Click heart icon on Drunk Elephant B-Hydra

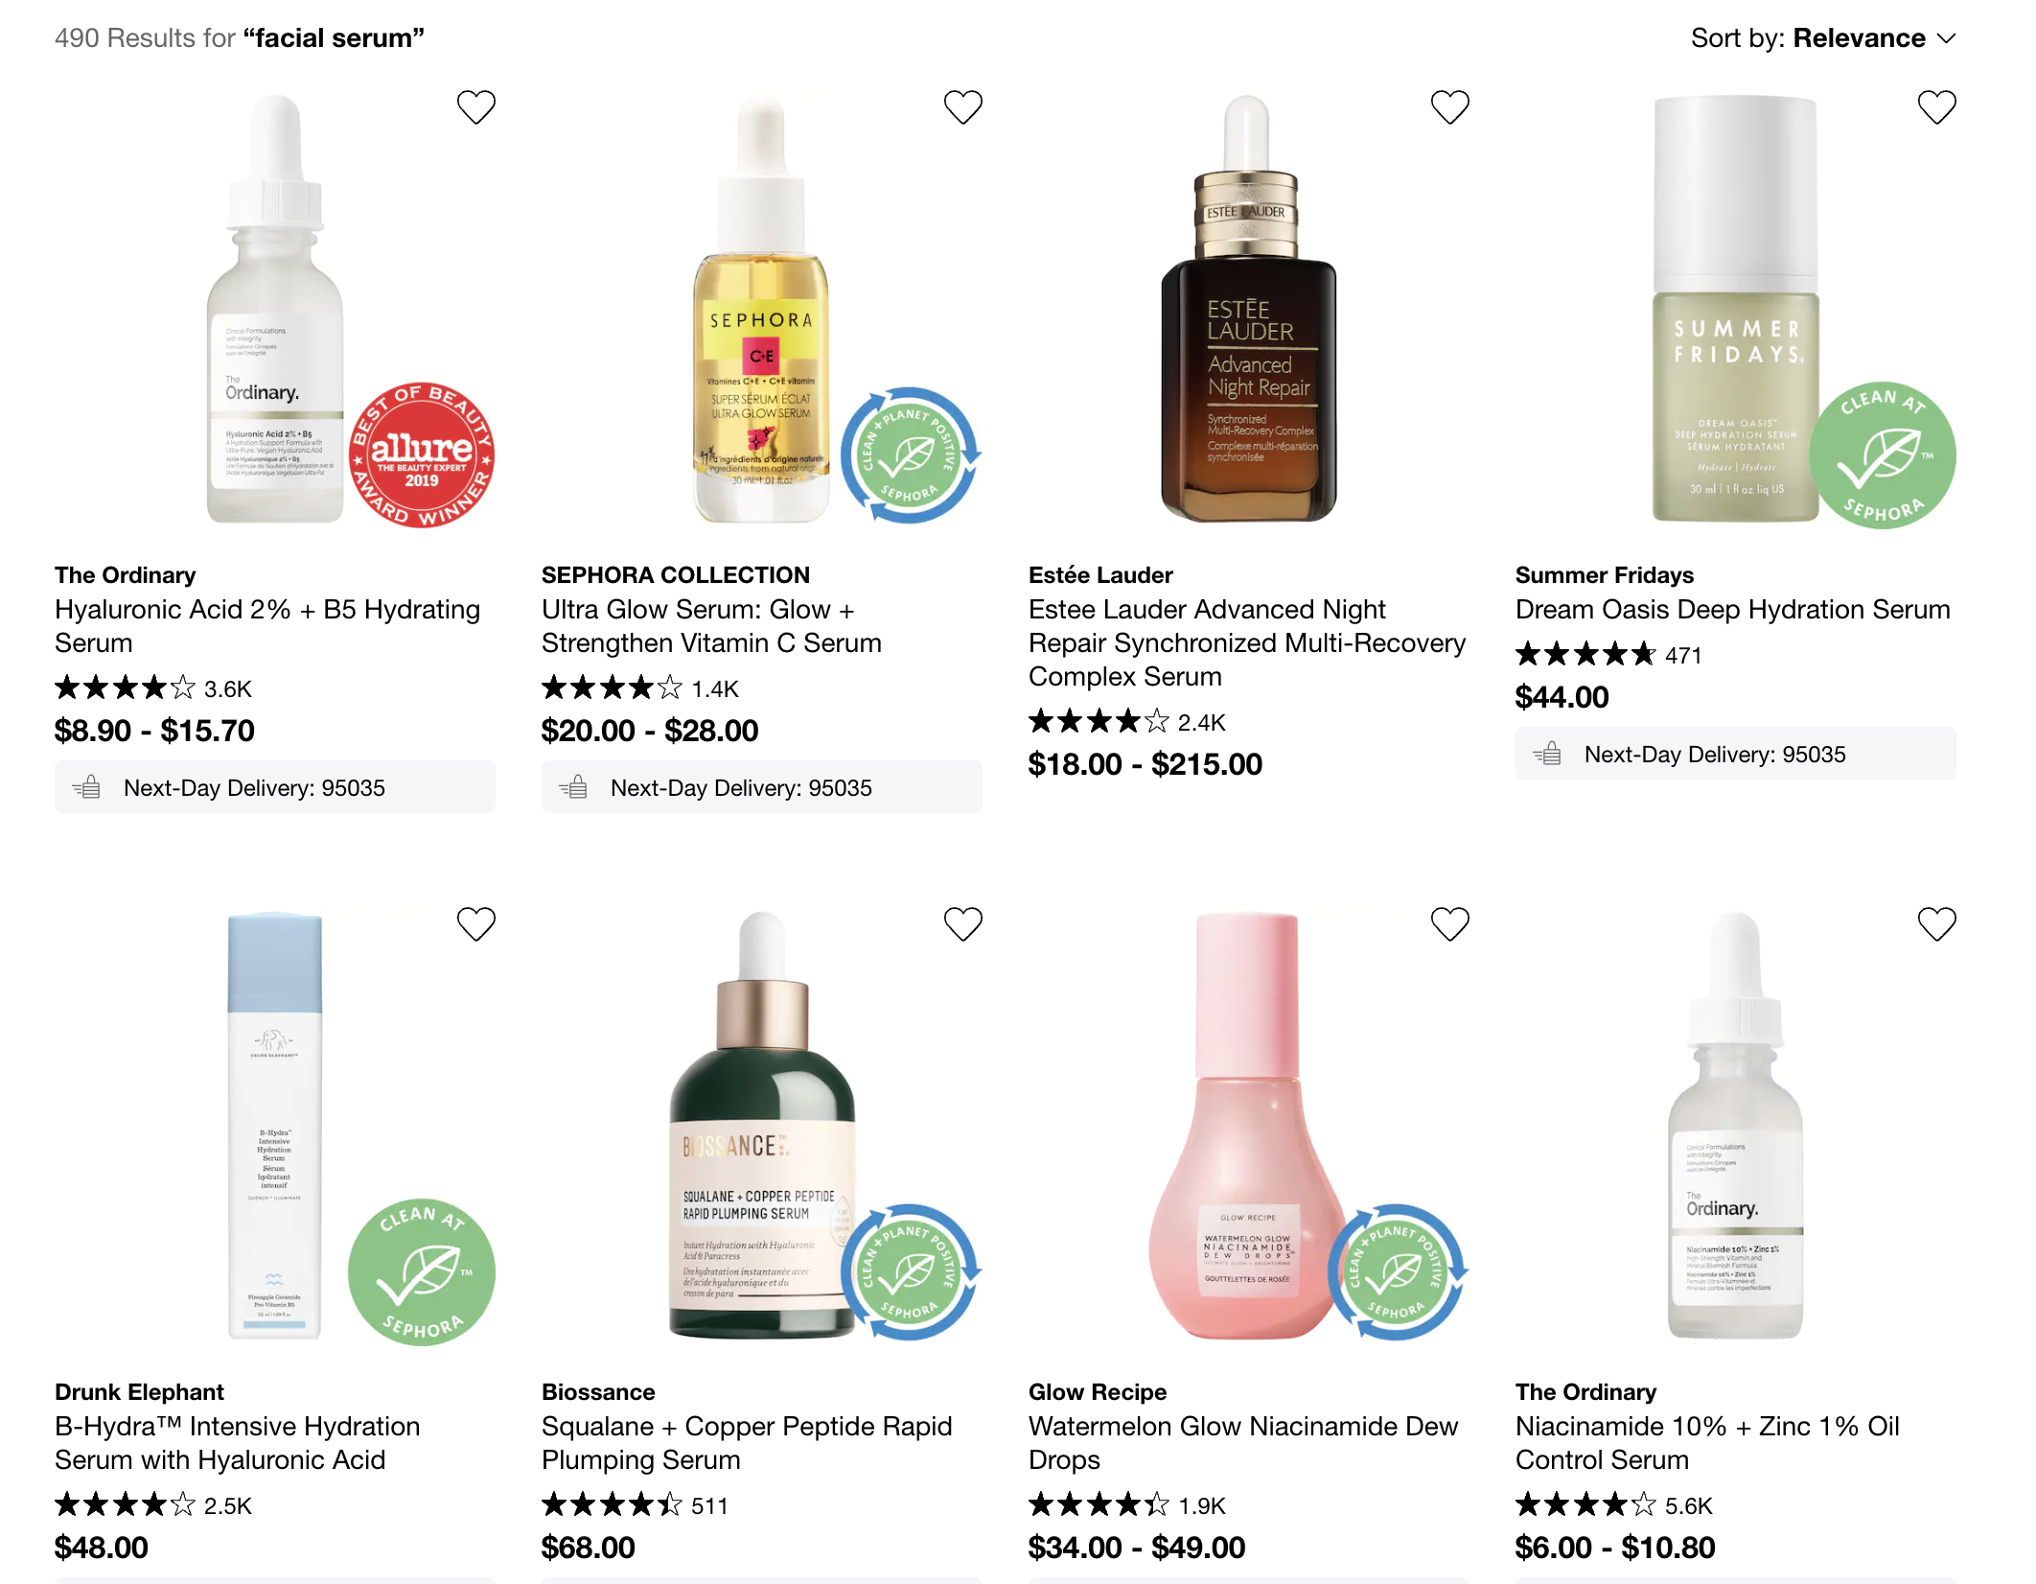click(x=475, y=924)
